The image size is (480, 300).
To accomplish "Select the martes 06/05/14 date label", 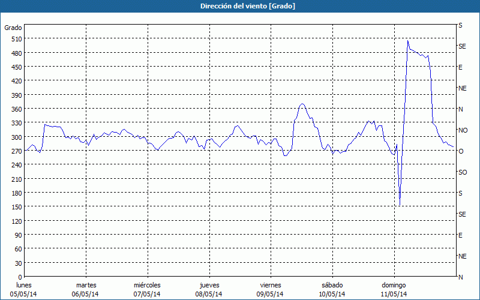I will tap(86, 289).
